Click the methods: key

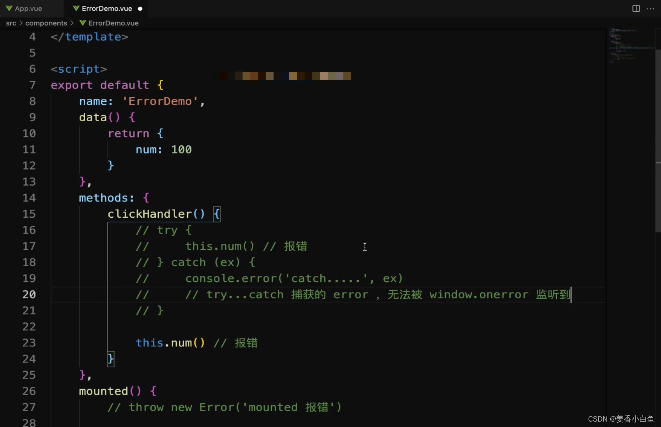(107, 198)
